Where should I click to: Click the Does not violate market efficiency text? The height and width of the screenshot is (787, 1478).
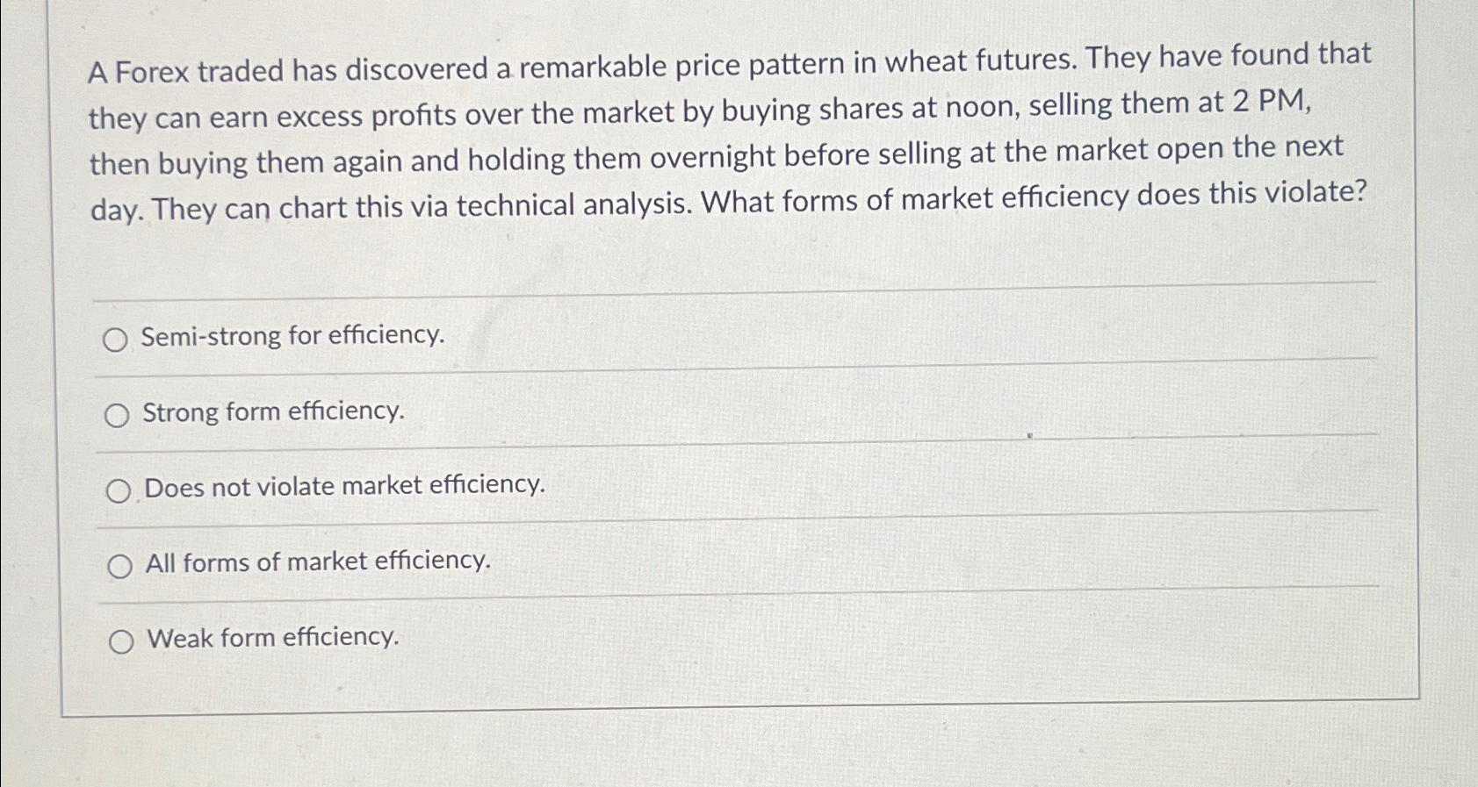point(346,487)
